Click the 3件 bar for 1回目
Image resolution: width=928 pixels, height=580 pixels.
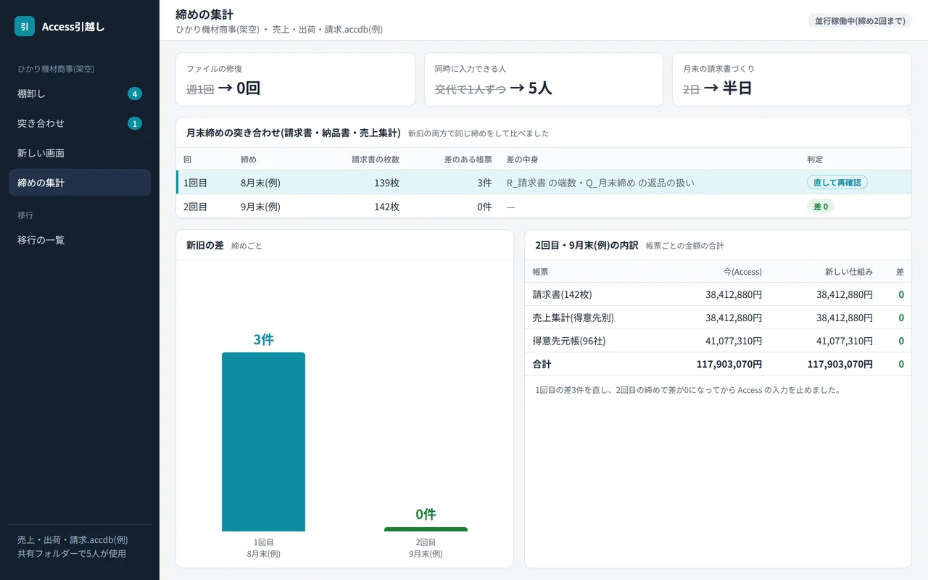point(263,442)
